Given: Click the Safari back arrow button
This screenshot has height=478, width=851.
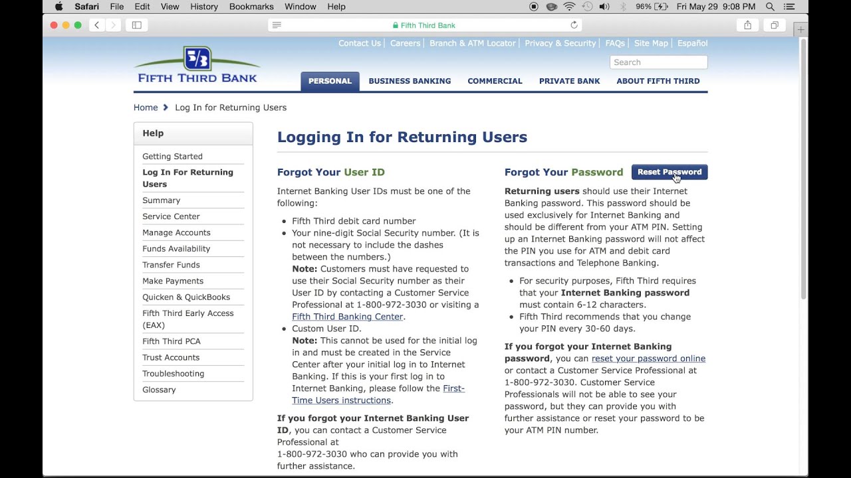Looking at the screenshot, I should tap(97, 25).
